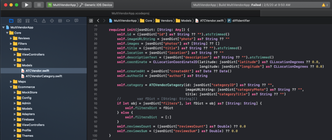Screen dimensions: 332x140
Task: Expand the Firebase folder
Action: [15, 119]
